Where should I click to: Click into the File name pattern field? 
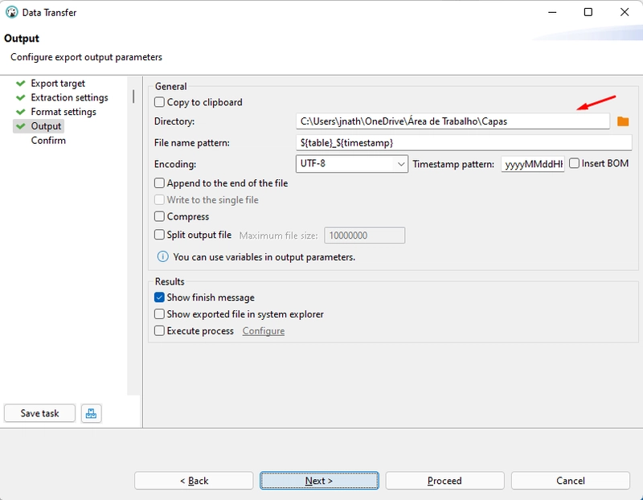[x=464, y=143]
